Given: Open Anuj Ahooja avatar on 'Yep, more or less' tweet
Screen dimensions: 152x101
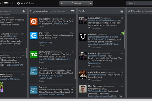Looking at the screenshot, I should click(83, 21).
